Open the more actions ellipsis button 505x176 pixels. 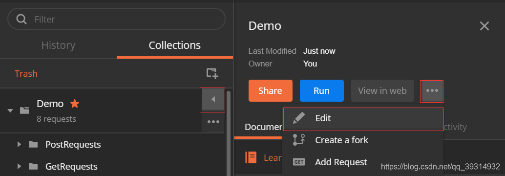[432, 90]
